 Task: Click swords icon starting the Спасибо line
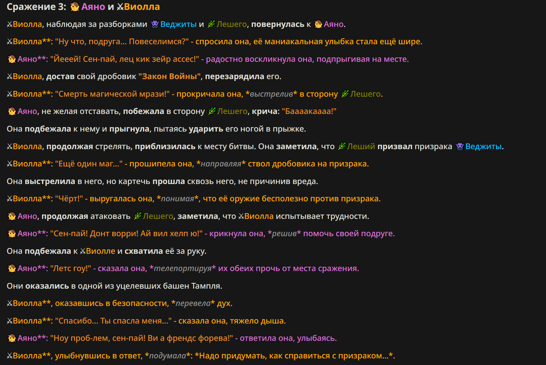pos(10,321)
